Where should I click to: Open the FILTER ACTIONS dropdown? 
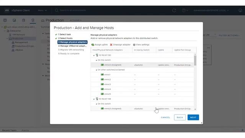(x=229, y=35)
